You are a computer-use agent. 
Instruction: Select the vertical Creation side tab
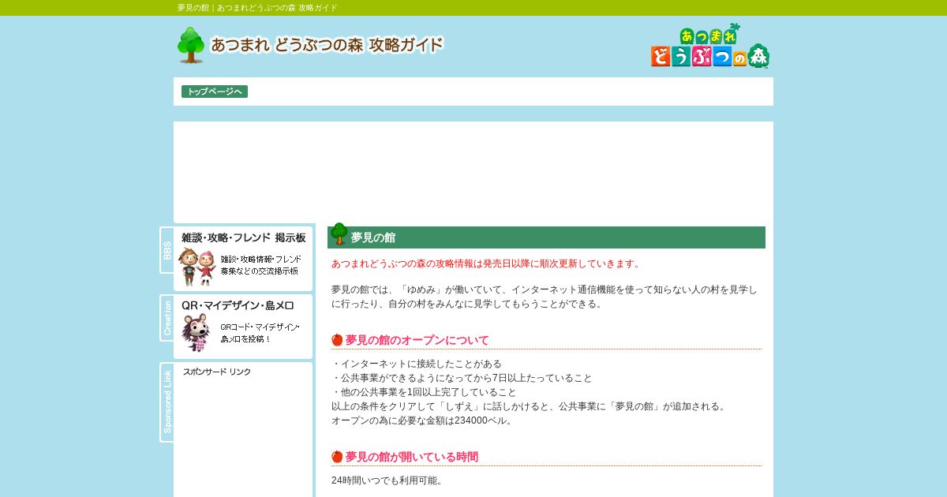167,318
